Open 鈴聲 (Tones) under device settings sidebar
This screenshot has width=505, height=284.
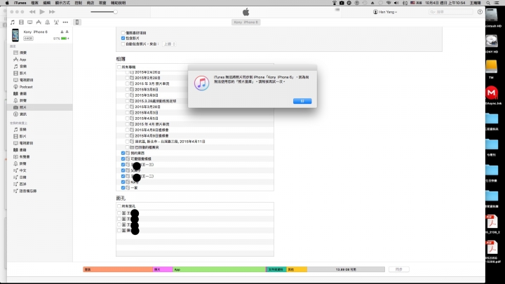tap(23, 100)
